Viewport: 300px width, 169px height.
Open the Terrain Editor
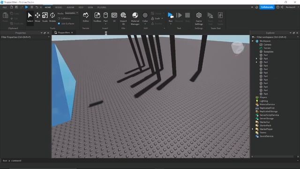86,17
